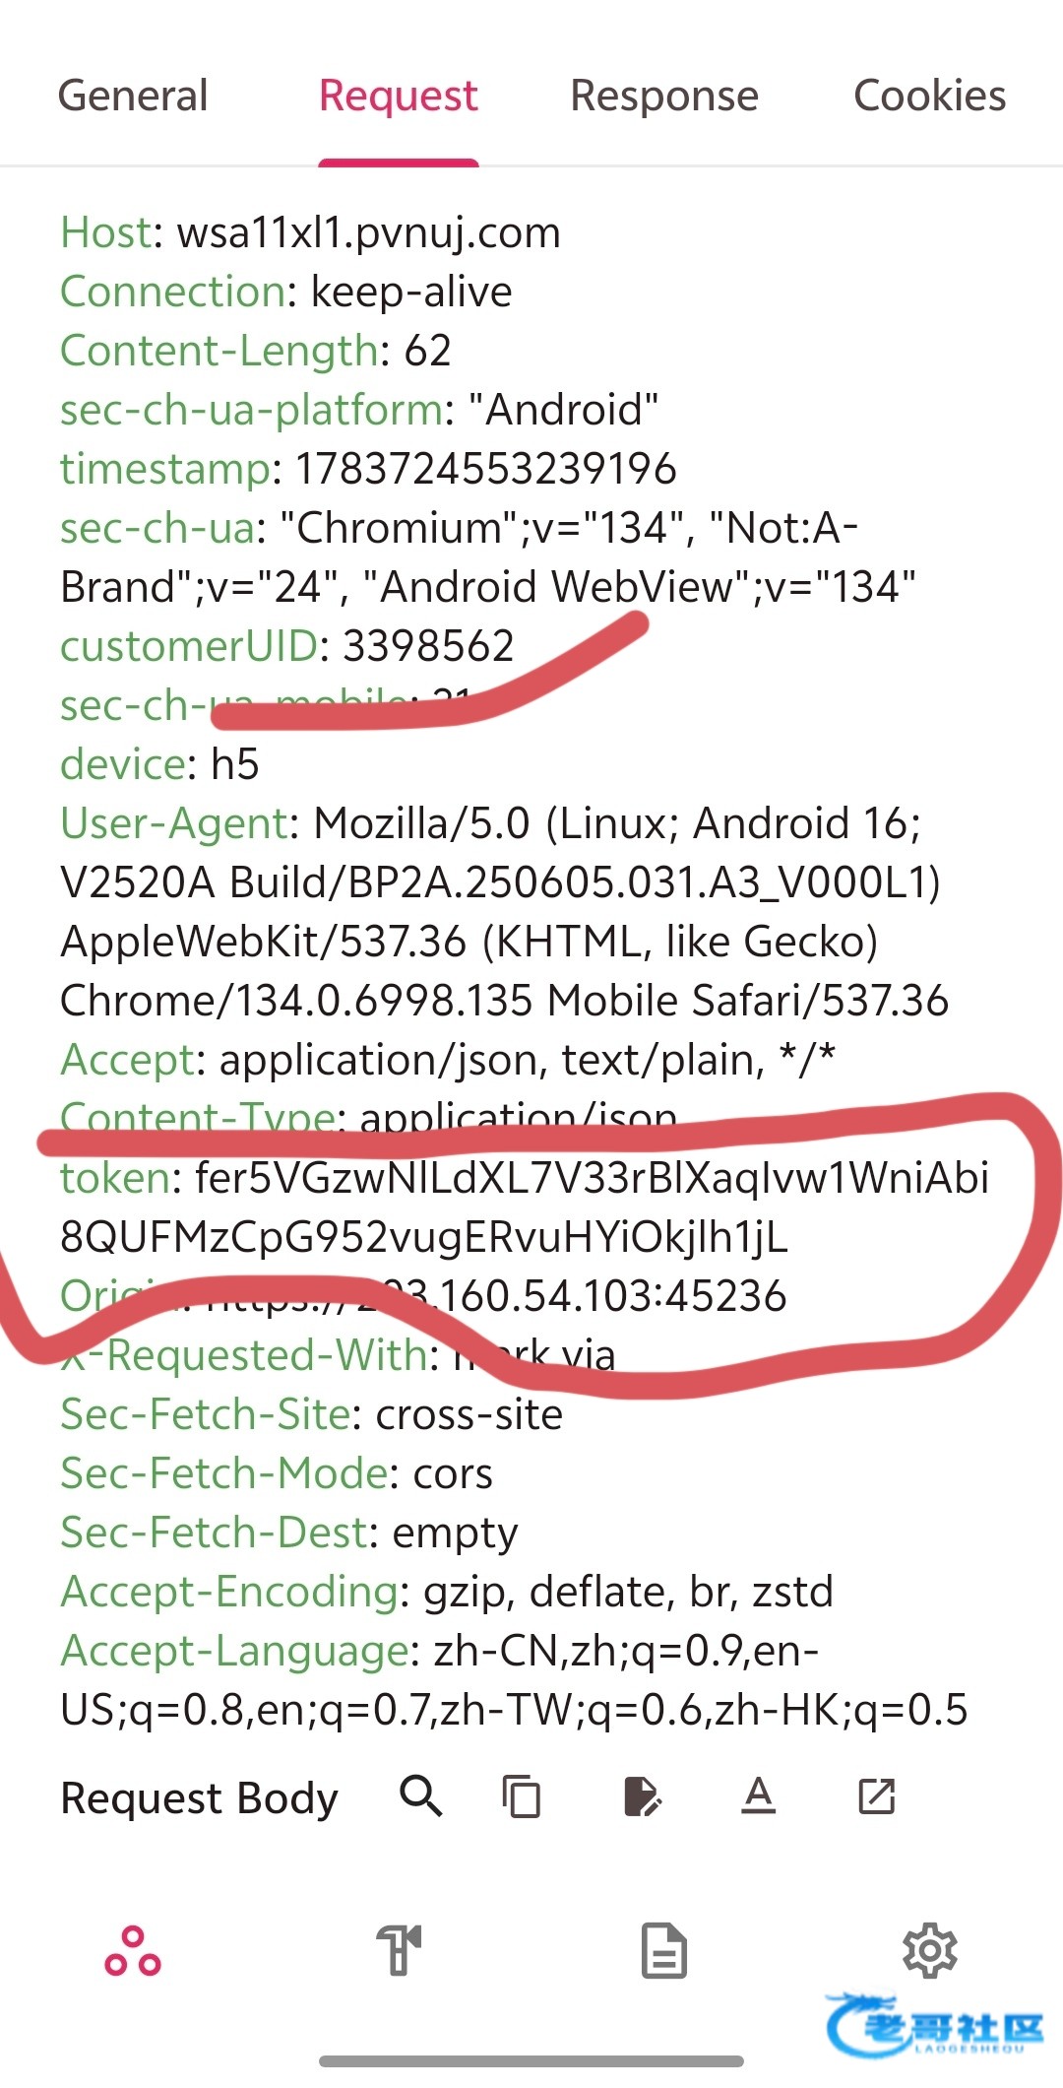Viewport: 1063px width, 2088px height.
Task: Tap the User-Agent header label
Action: click(x=173, y=823)
